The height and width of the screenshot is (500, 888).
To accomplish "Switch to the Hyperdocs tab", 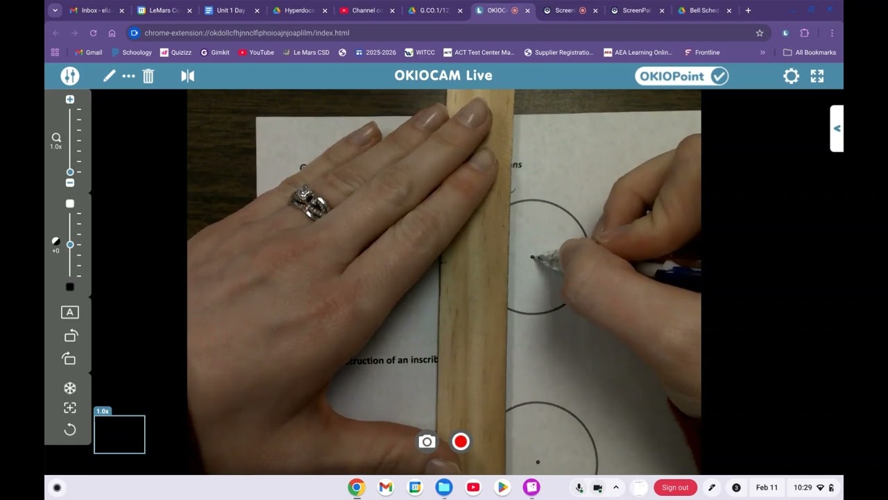I will click(299, 10).
